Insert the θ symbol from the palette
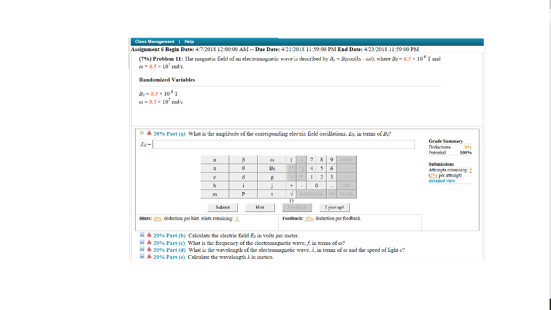Viewport: 551px width, 310px height. tap(243, 168)
